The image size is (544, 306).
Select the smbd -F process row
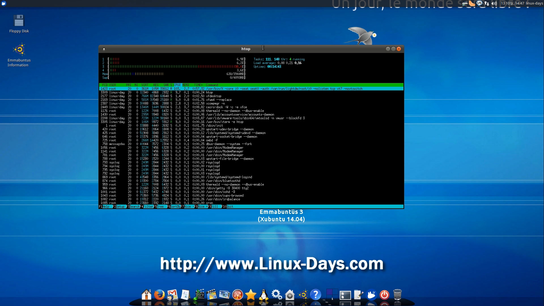click(x=251, y=140)
